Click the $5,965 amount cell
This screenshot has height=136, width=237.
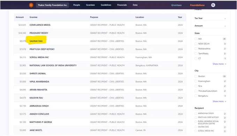point(23,66)
